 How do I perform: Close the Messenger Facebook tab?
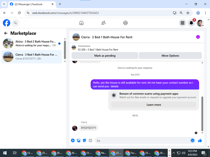coord(52,4)
